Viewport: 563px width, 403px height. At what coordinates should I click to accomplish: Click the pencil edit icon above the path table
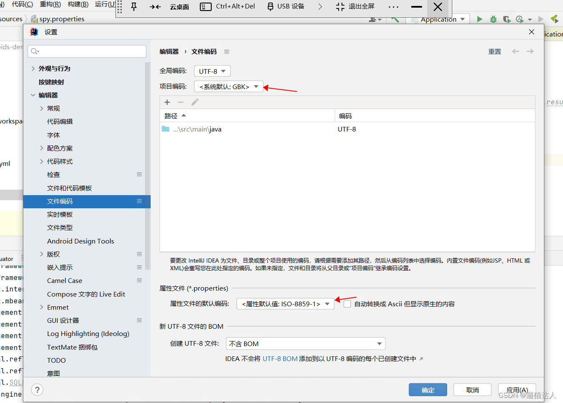click(195, 102)
